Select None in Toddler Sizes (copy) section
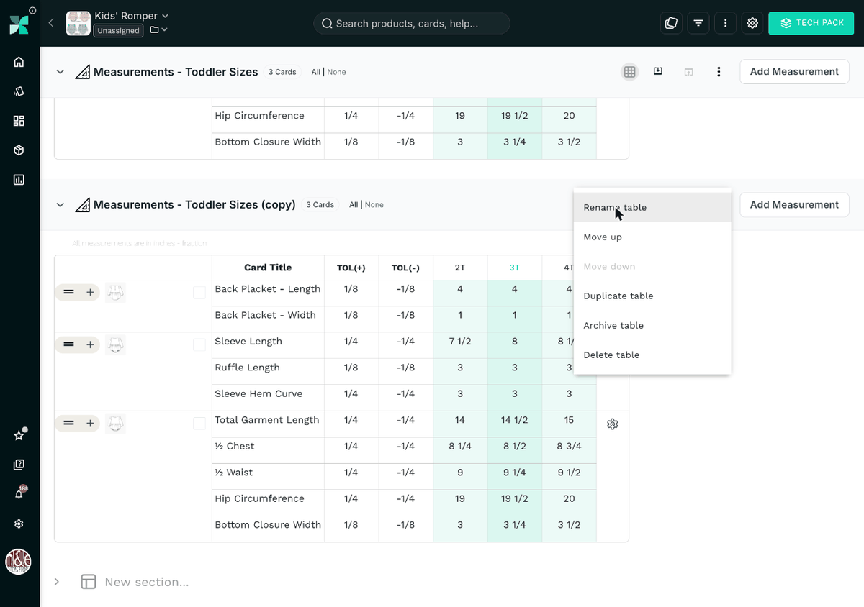Screen dimensions: 864x607 click(374, 205)
